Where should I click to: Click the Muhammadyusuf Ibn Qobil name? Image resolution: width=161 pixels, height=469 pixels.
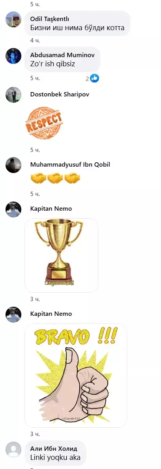pyautogui.click(x=70, y=165)
